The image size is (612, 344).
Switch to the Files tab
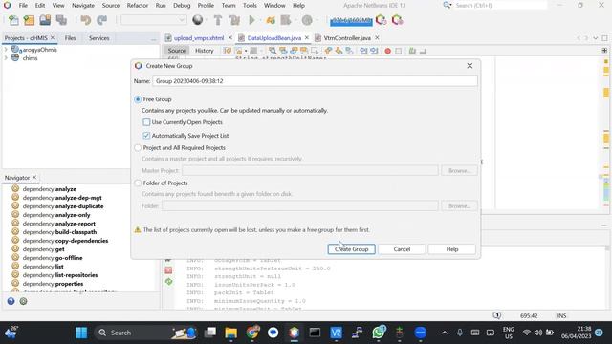(x=70, y=38)
